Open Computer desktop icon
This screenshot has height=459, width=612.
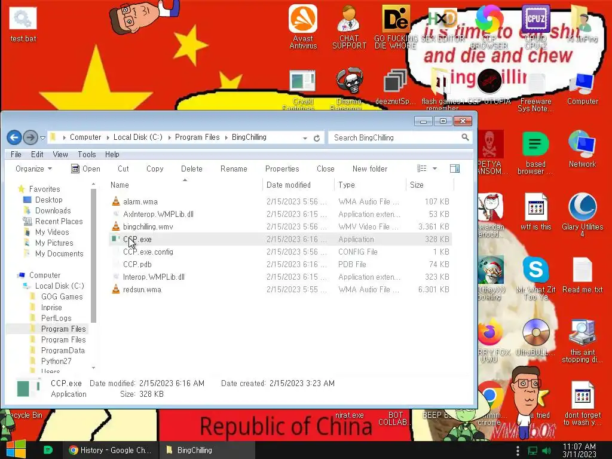(x=582, y=88)
